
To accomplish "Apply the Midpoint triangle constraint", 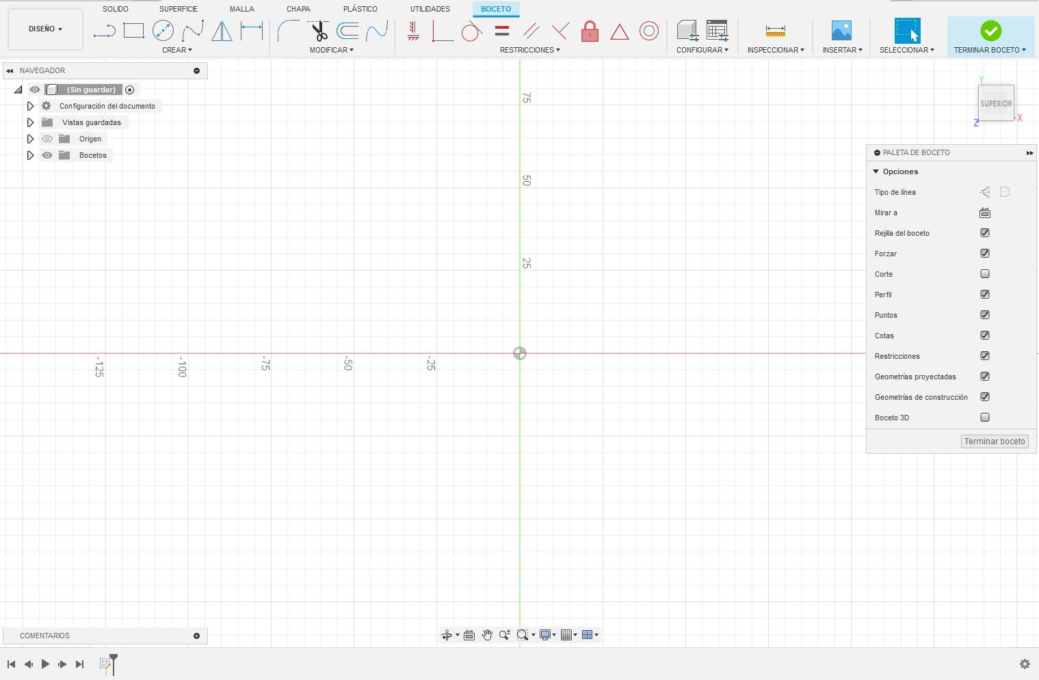I will pos(619,31).
